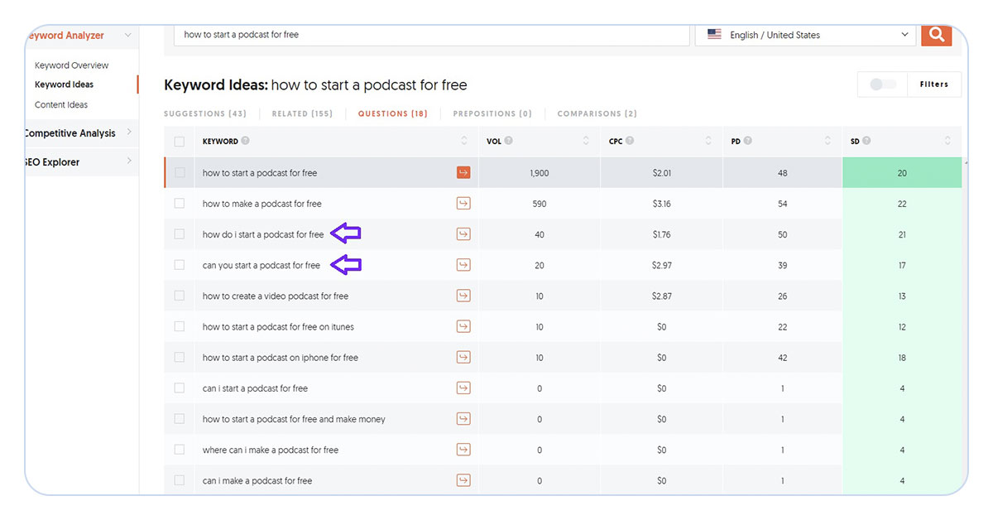Click the 1,900 volume cell
Image resolution: width=993 pixels, height=520 pixels.
tap(540, 172)
